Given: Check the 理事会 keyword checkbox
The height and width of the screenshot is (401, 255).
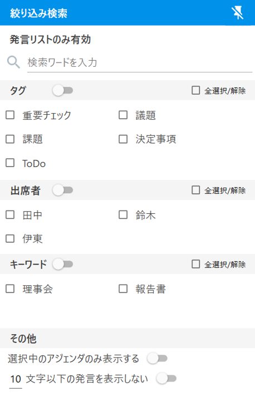Looking at the screenshot, I should coord(10,288).
